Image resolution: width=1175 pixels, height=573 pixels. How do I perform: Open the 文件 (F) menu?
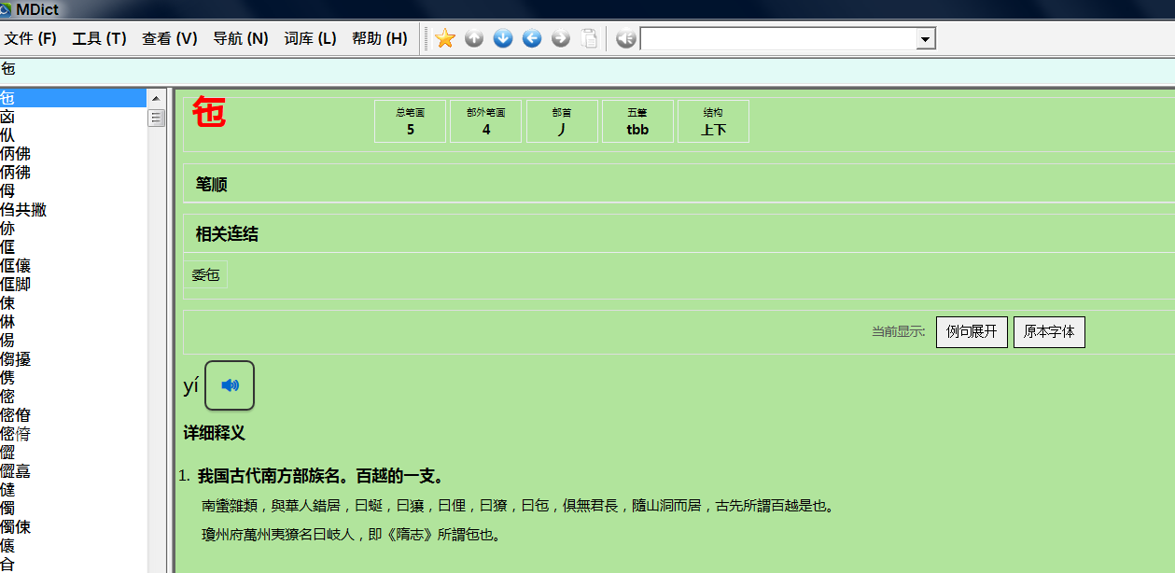point(31,38)
